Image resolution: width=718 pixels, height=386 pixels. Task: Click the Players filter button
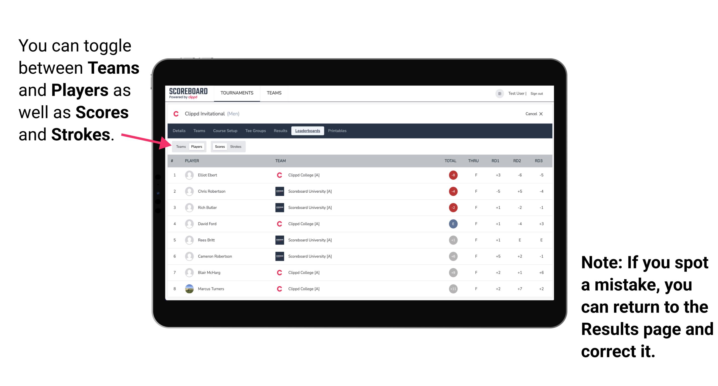click(196, 146)
